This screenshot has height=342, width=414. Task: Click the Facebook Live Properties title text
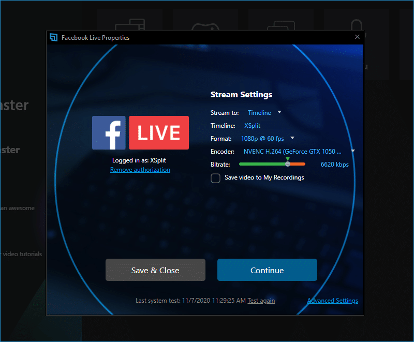95,38
